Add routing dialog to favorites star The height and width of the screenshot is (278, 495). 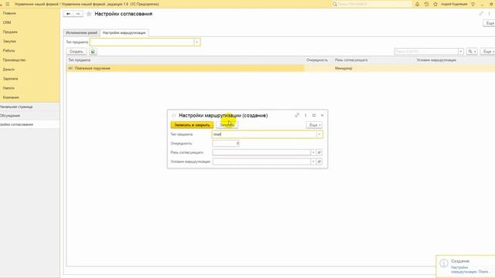173,115
